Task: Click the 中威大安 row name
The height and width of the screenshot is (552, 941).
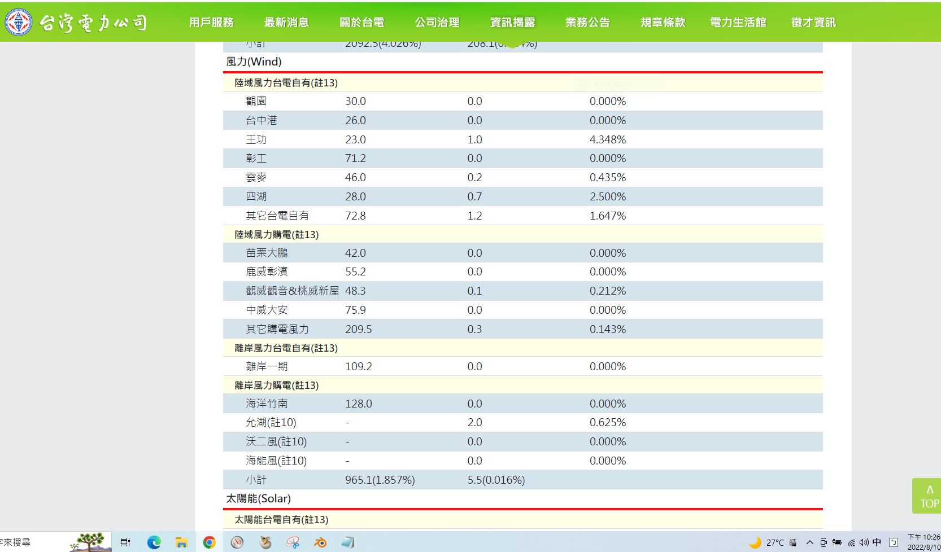Action: [267, 310]
